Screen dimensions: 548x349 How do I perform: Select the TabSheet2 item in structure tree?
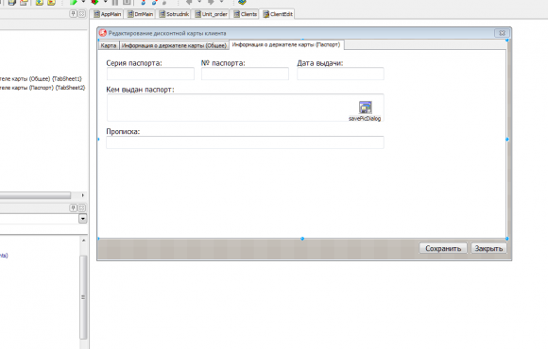point(43,88)
